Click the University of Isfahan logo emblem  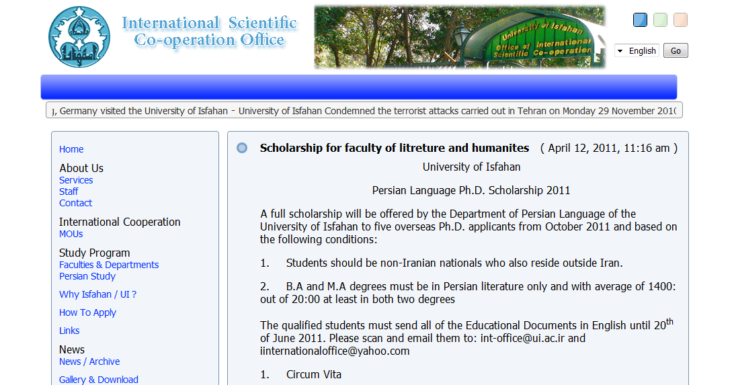coord(79,37)
